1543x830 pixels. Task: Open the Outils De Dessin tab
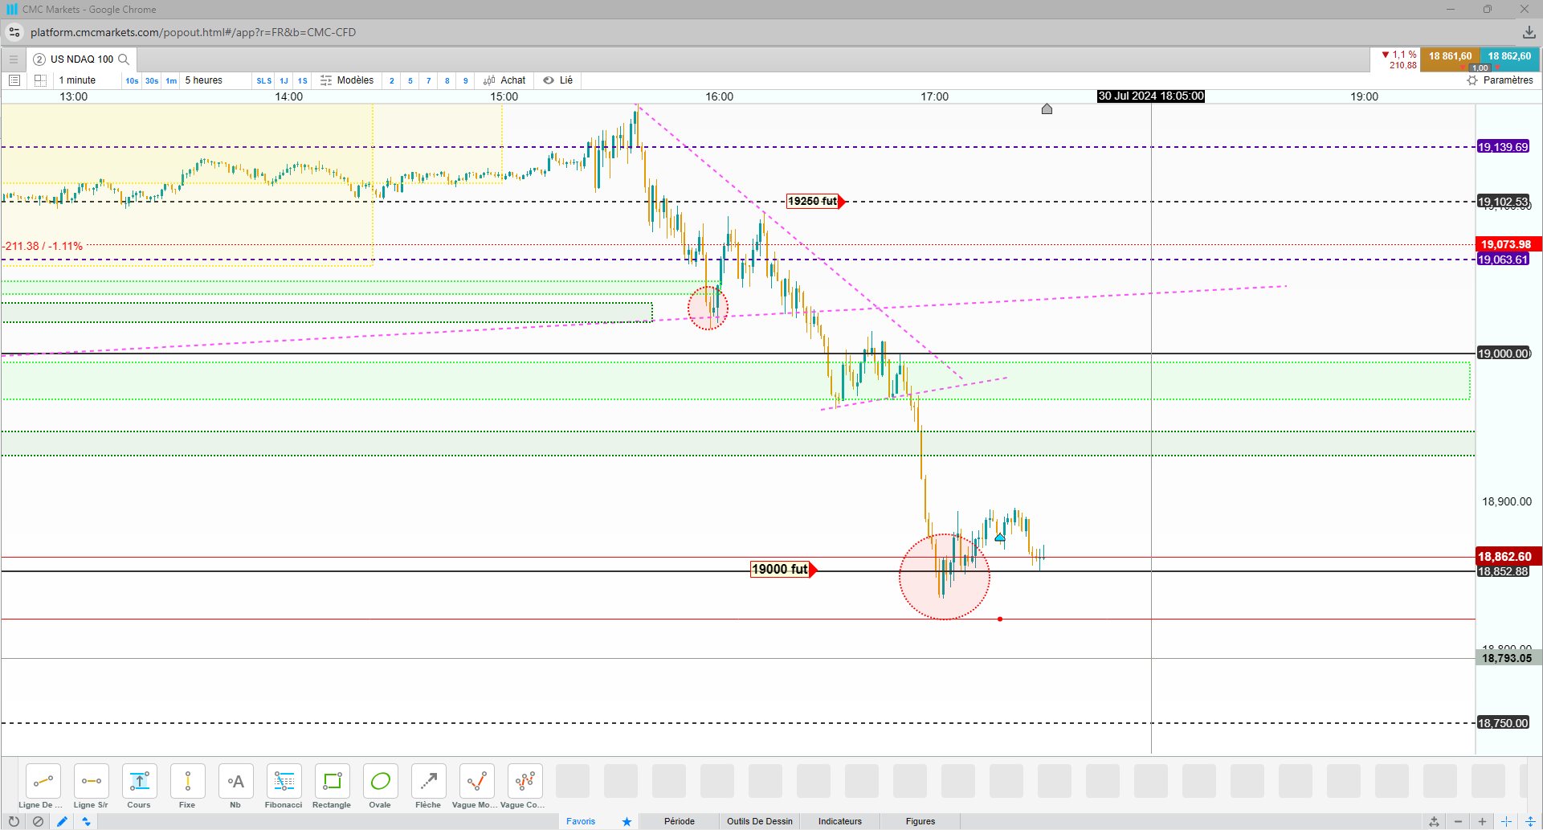(760, 821)
